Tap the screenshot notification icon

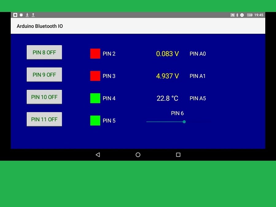tap(15, 15)
